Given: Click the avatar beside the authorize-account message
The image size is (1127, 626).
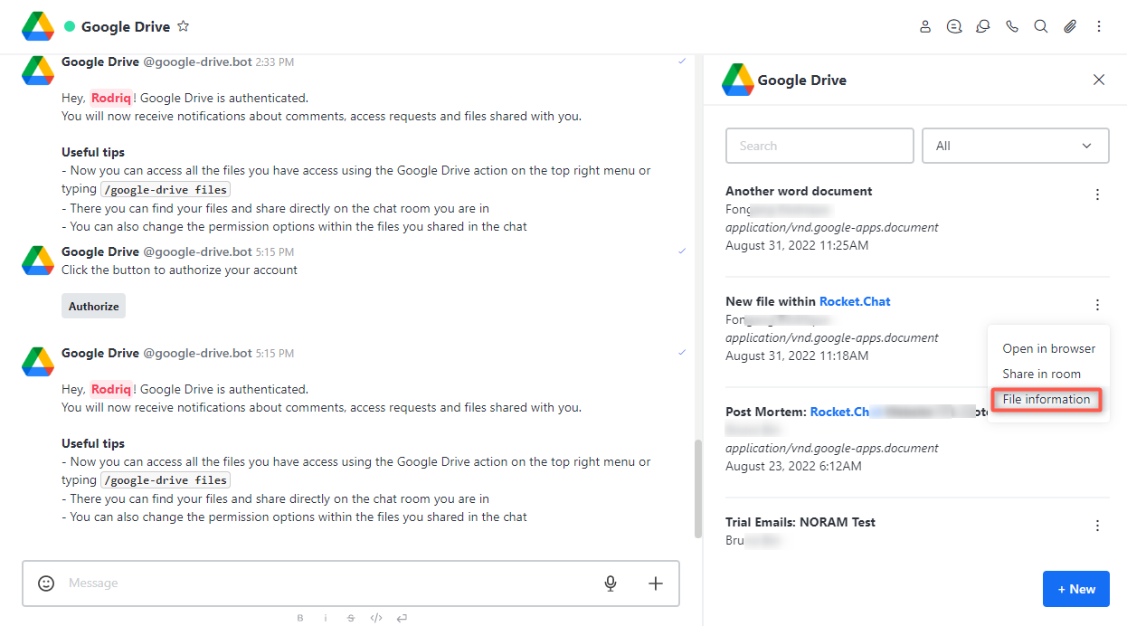Looking at the screenshot, I should [x=38, y=260].
